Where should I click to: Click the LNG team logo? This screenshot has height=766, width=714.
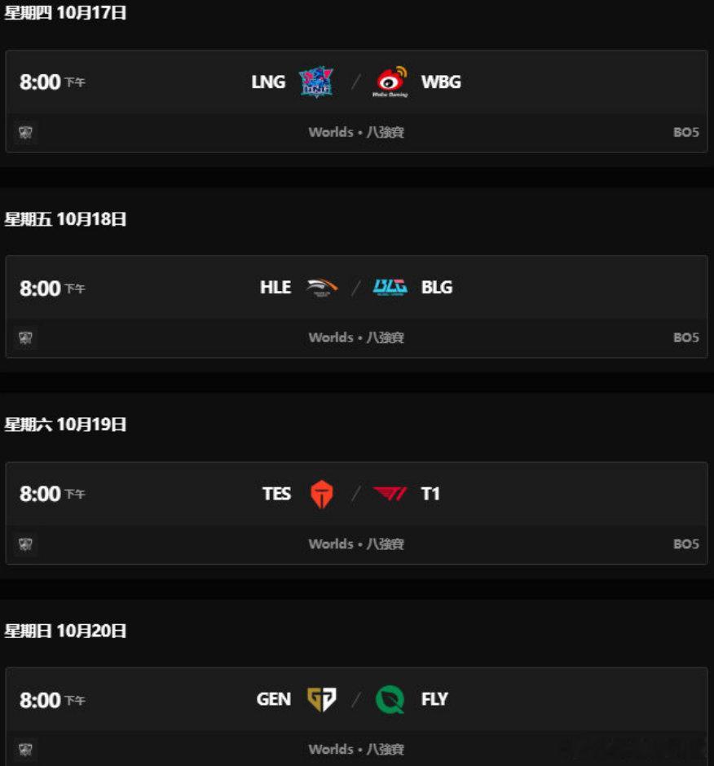tap(316, 81)
